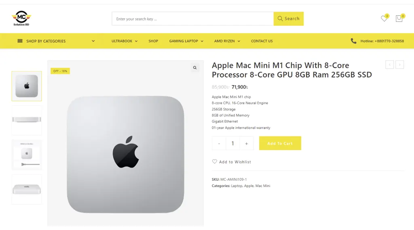Click the magnifier zoom icon on product image
This screenshot has height=230, width=414.
point(195,68)
